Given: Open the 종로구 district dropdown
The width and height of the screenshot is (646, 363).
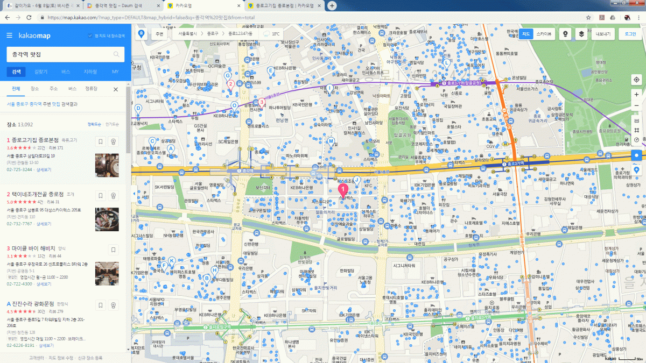Looking at the screenshot, I should [213, 34].
